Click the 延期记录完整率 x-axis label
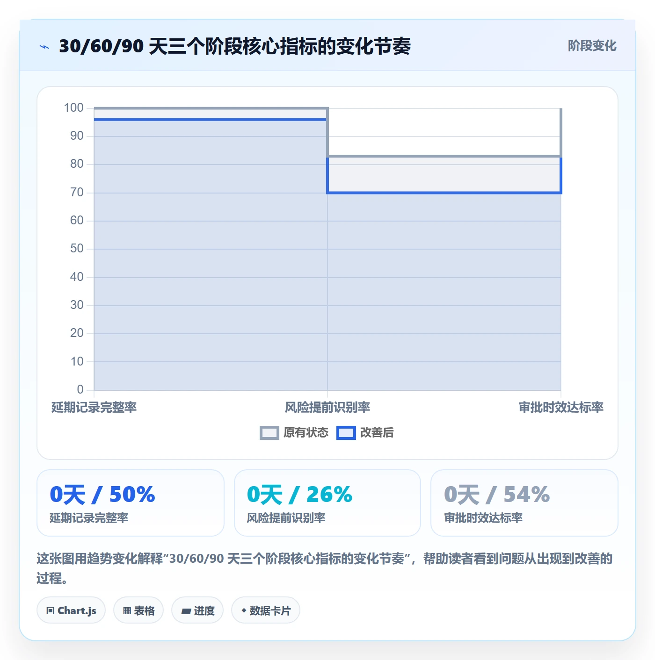Image resolution: width=655 pixels, height=660 pixels. pyautogui.click(x=94, y=408)
